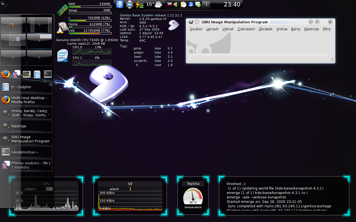The height and width of the screenshot is (222, 356).
Task: Open the Vybrat menu in GIMP
Action: 228,29
